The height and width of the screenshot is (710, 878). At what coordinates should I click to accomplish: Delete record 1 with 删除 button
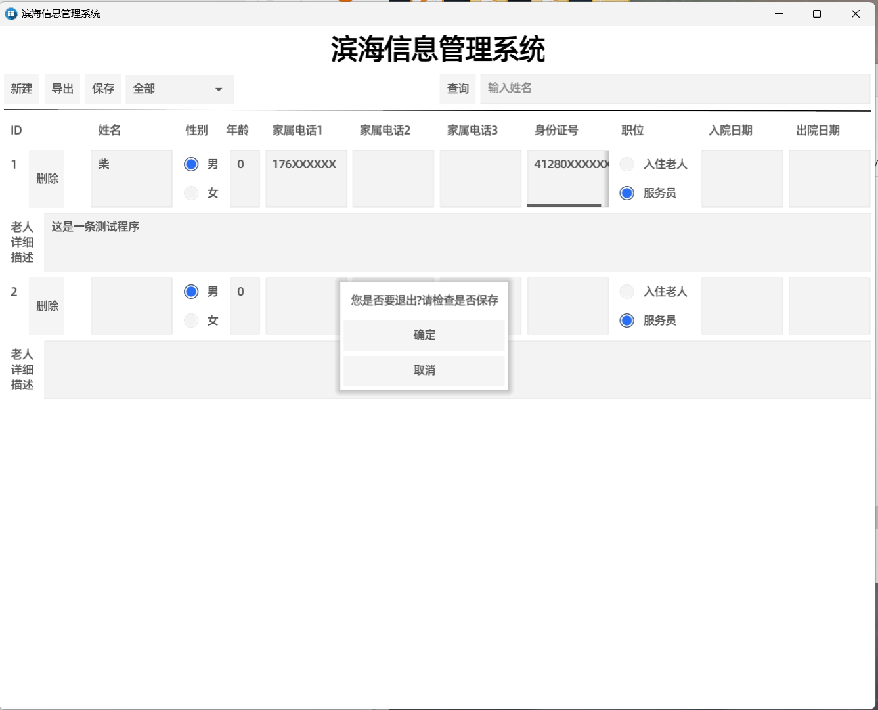click(x=47, y=179)
